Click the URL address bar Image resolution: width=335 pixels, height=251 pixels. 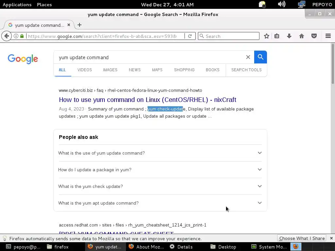pos(102,36)
